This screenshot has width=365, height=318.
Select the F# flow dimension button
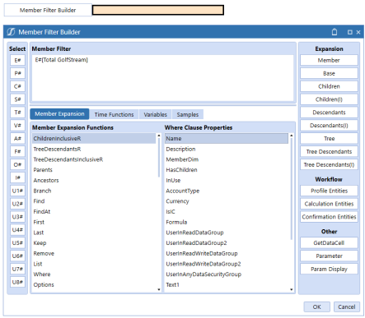click(17, 151)
